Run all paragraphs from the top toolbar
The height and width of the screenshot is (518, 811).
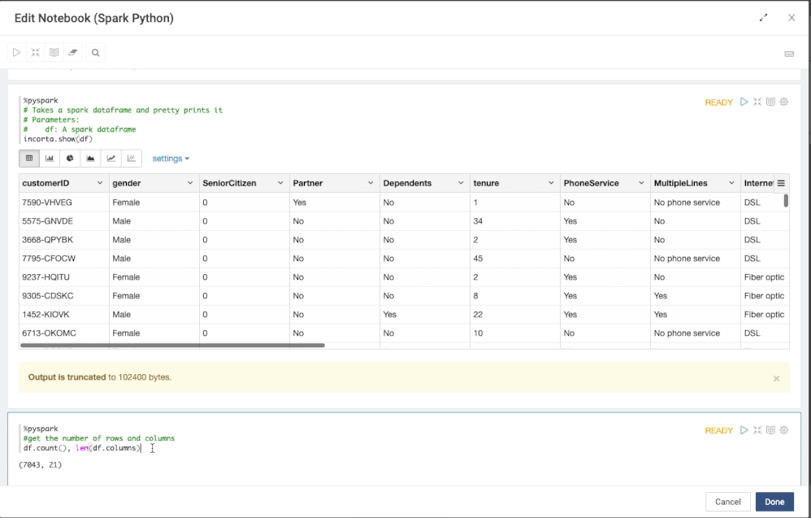pyautogui.click(x=16, y=53)
